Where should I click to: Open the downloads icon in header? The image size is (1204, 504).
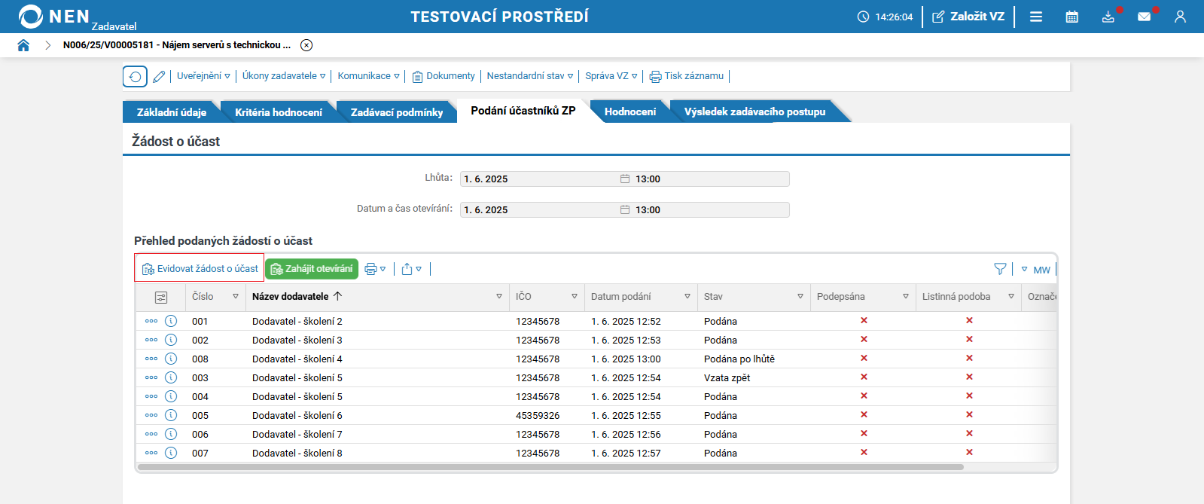(x=1108, y=17)
